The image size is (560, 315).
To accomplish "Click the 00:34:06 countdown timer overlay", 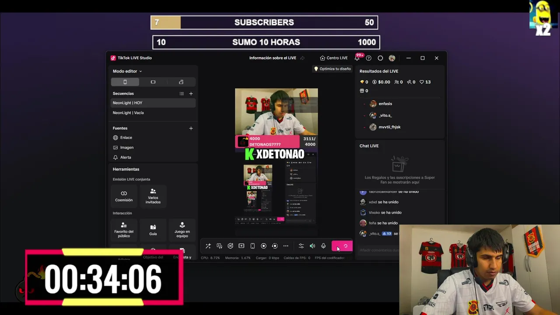I will coord(104,277).
